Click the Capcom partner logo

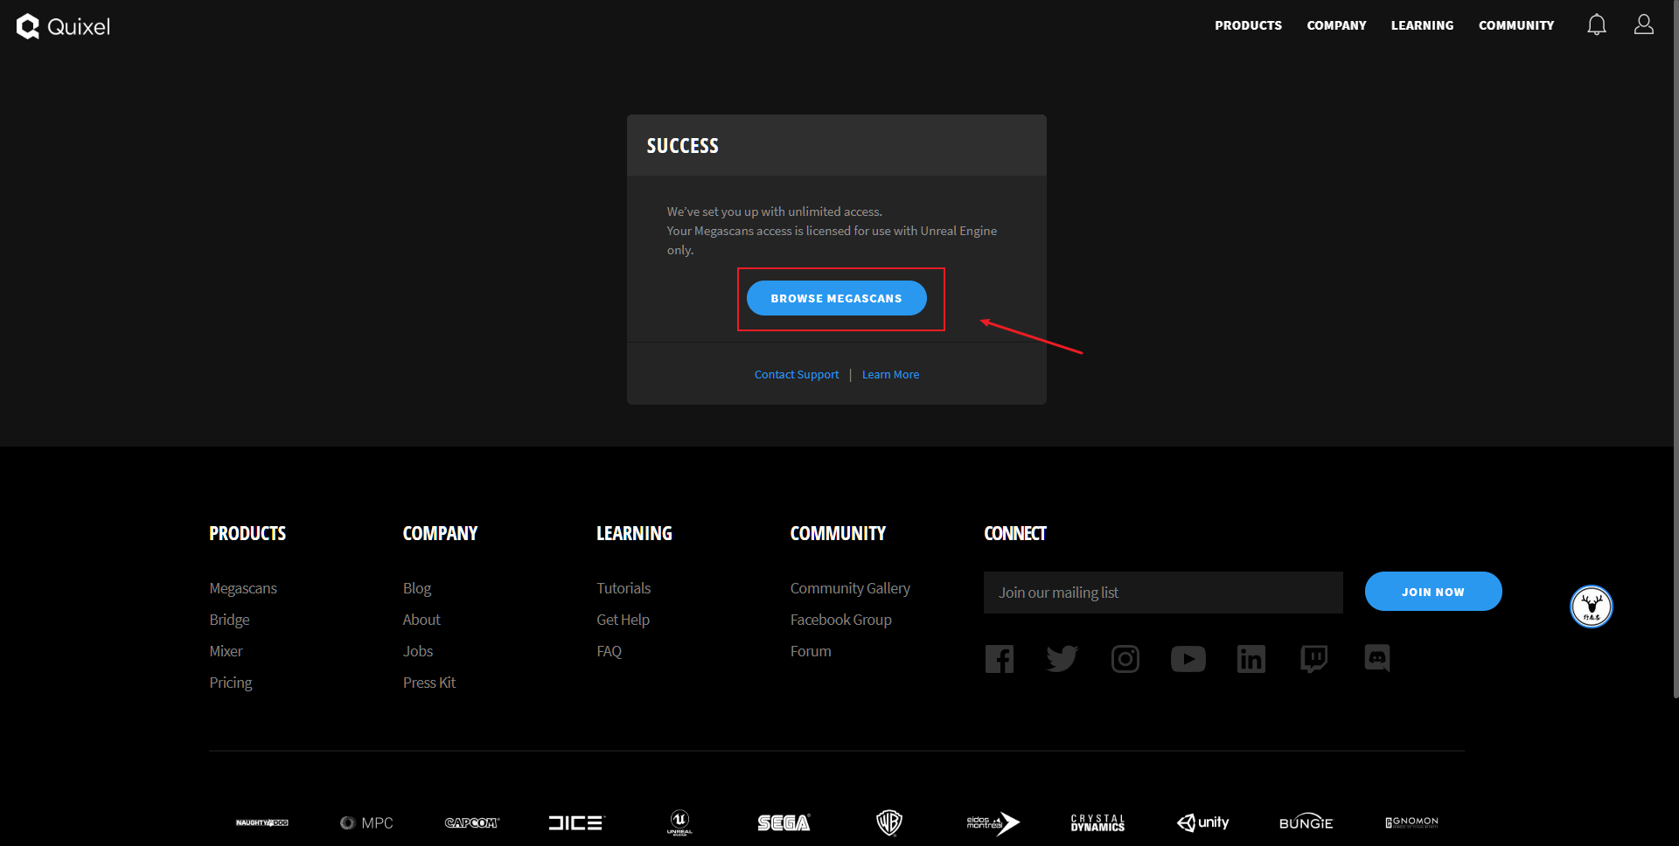coord(471,822)
